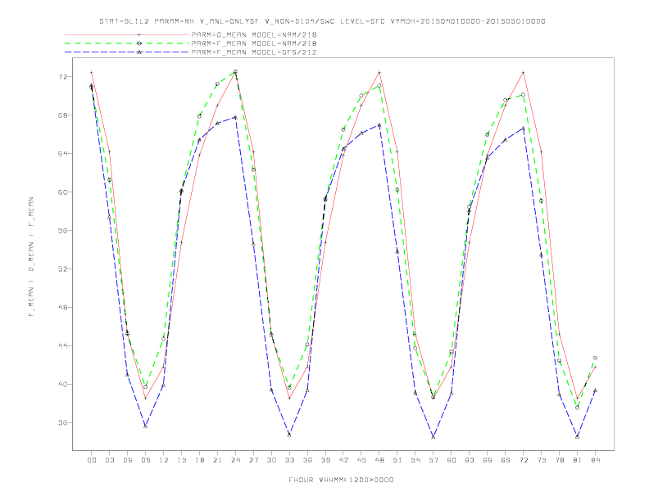Click x-axis tick label 24
Viewport: 649px width, 501px height.
(x=235, y=460)
